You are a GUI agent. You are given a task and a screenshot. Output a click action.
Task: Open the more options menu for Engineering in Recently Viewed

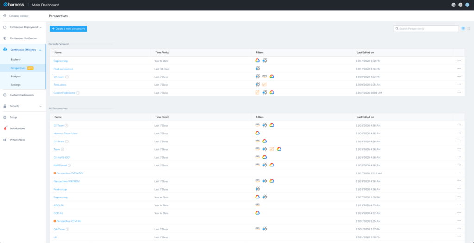(x=459, y=61)
